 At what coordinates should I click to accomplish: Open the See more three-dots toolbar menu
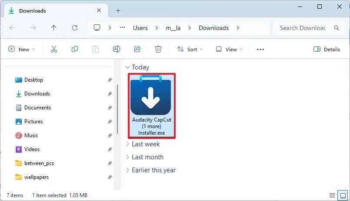(x=260, y=49)
